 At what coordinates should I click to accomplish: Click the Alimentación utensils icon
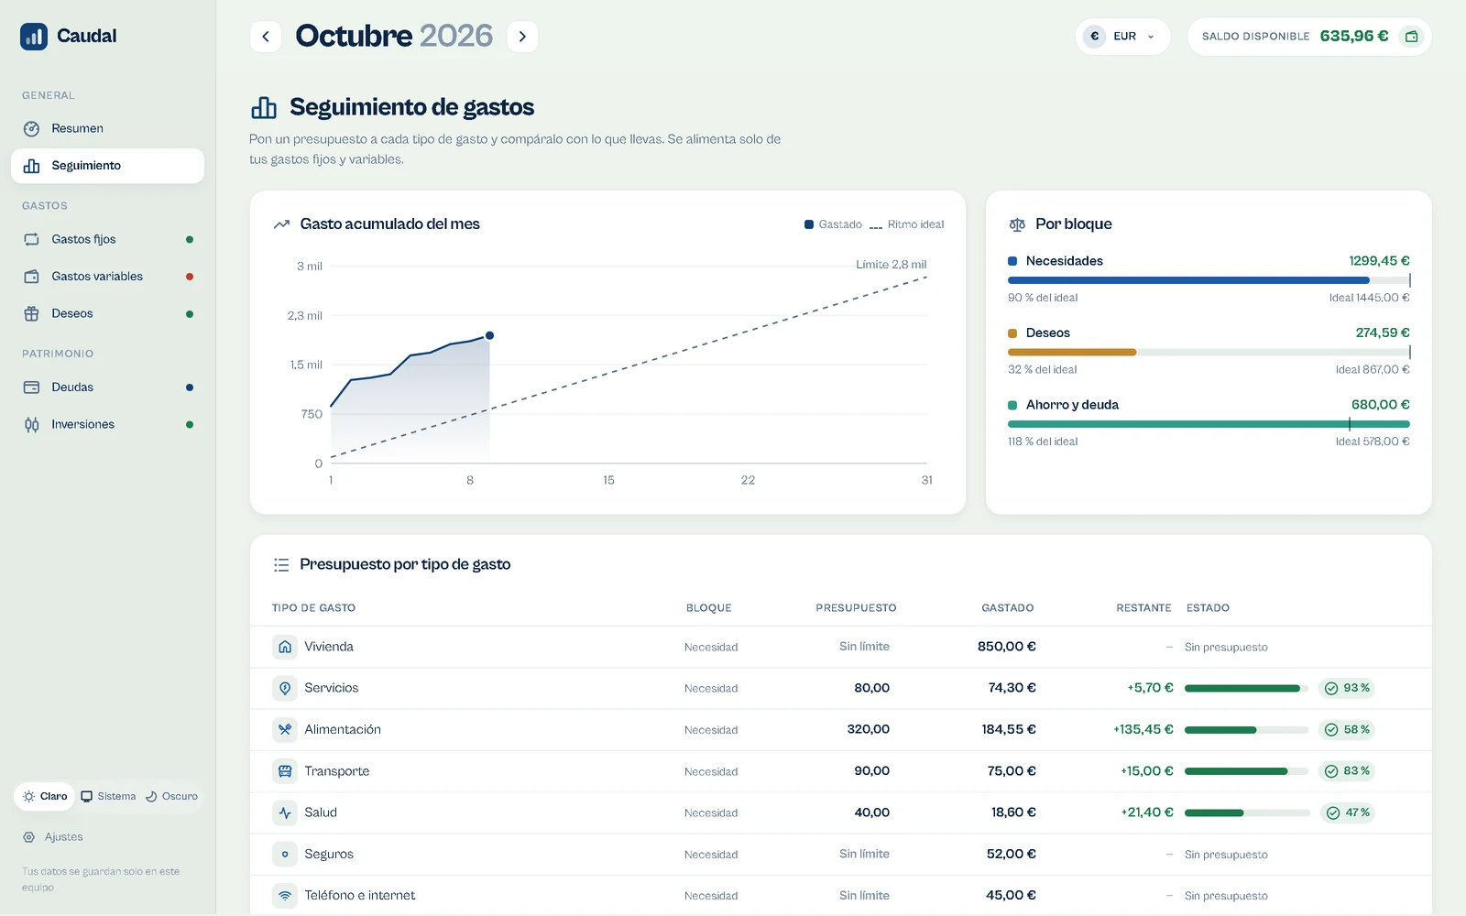point(285,730)
